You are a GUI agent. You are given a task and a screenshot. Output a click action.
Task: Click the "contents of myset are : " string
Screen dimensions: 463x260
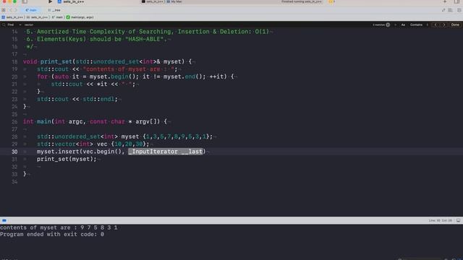click(129, 69)
